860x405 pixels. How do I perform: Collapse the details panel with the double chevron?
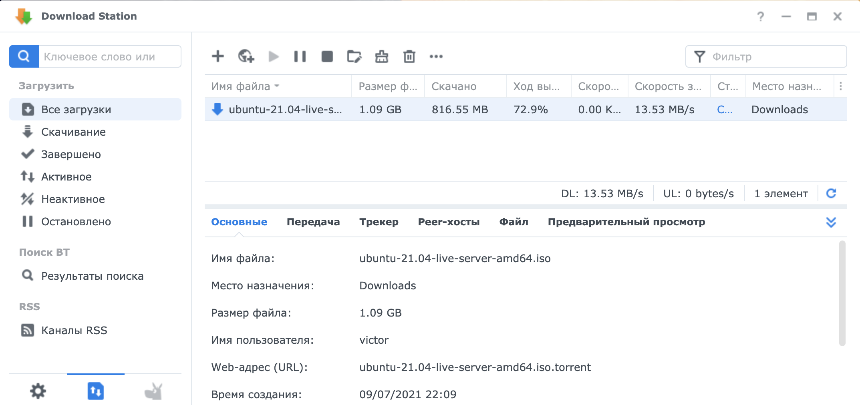(x=831, y=222)
